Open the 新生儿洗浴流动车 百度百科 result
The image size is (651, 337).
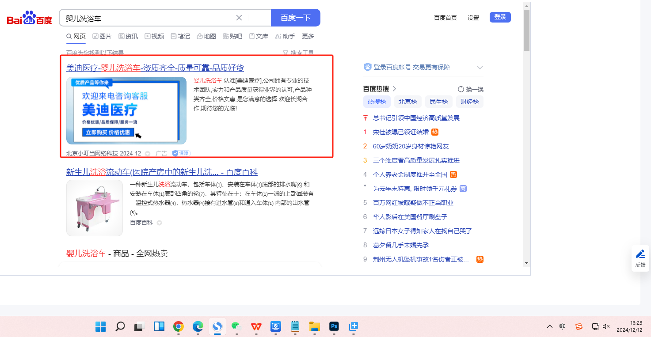coord(162,172)
